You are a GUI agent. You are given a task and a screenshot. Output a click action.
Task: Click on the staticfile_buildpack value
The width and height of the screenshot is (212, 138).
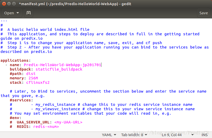coord(59,69)
